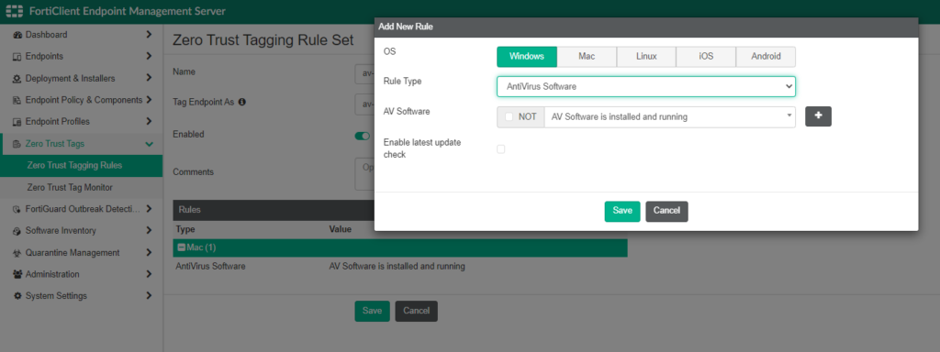The image size is (940, 352).
Task: Click the Quarantine Management biohazard icon
Action: pos(17,253)
